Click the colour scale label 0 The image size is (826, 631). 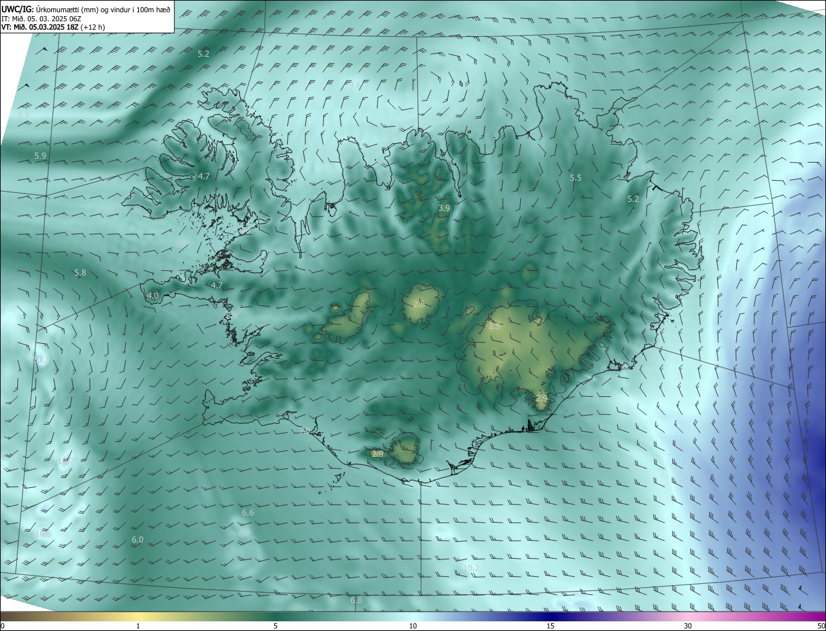3,626
